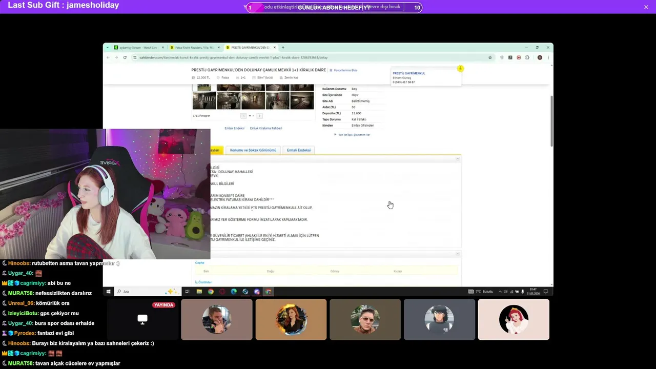Reload the sahibinden page
This screenshot has height=369, width=656.
125,57
